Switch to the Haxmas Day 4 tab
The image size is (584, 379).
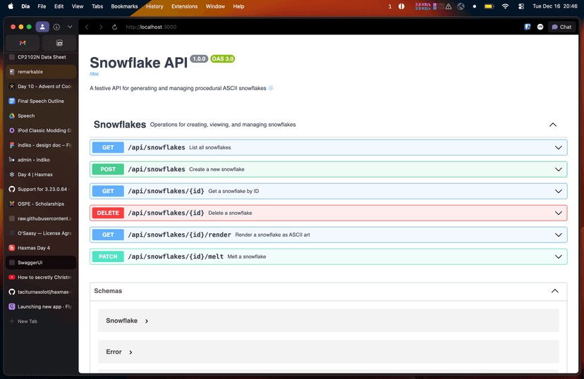tap(34, 248)
